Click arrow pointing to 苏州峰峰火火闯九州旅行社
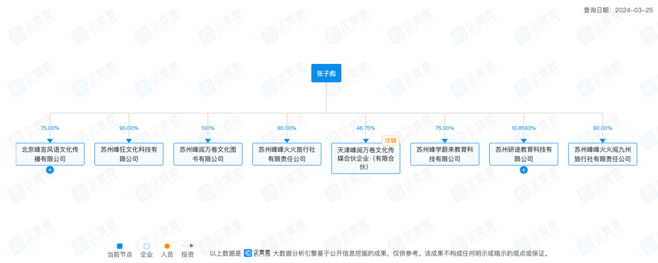 [x=603, y=141]
